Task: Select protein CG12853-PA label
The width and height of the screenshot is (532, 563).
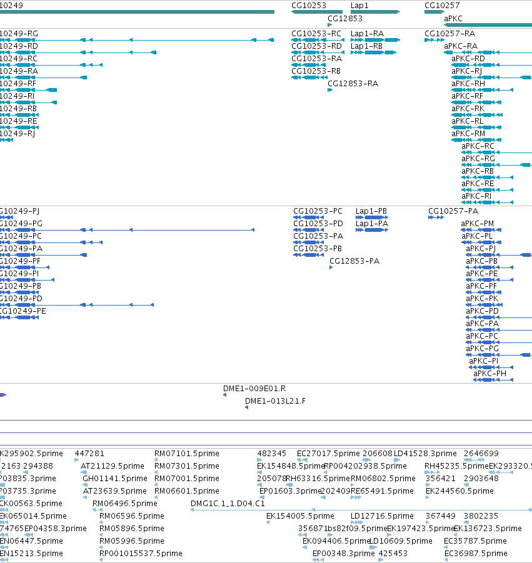Action: (x=354, y=261)
